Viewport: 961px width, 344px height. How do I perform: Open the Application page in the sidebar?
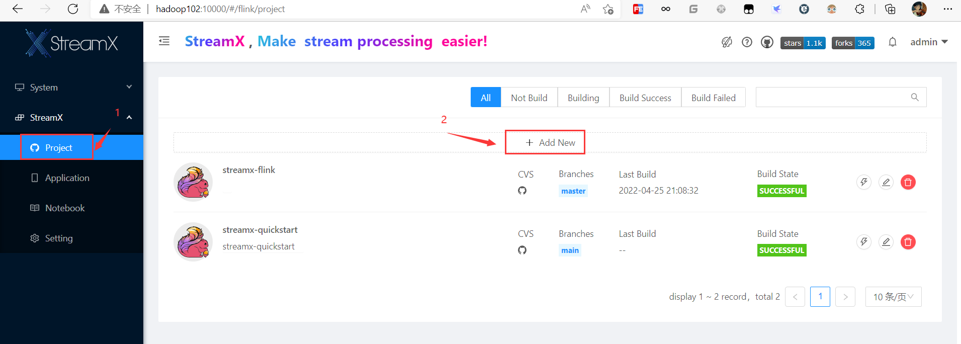pos(72,178)
